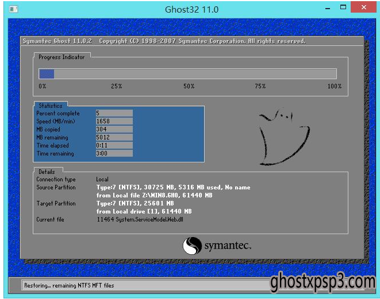Click the Time remaining label
This screenshot has width=380, height=299.
click(55, 154)
